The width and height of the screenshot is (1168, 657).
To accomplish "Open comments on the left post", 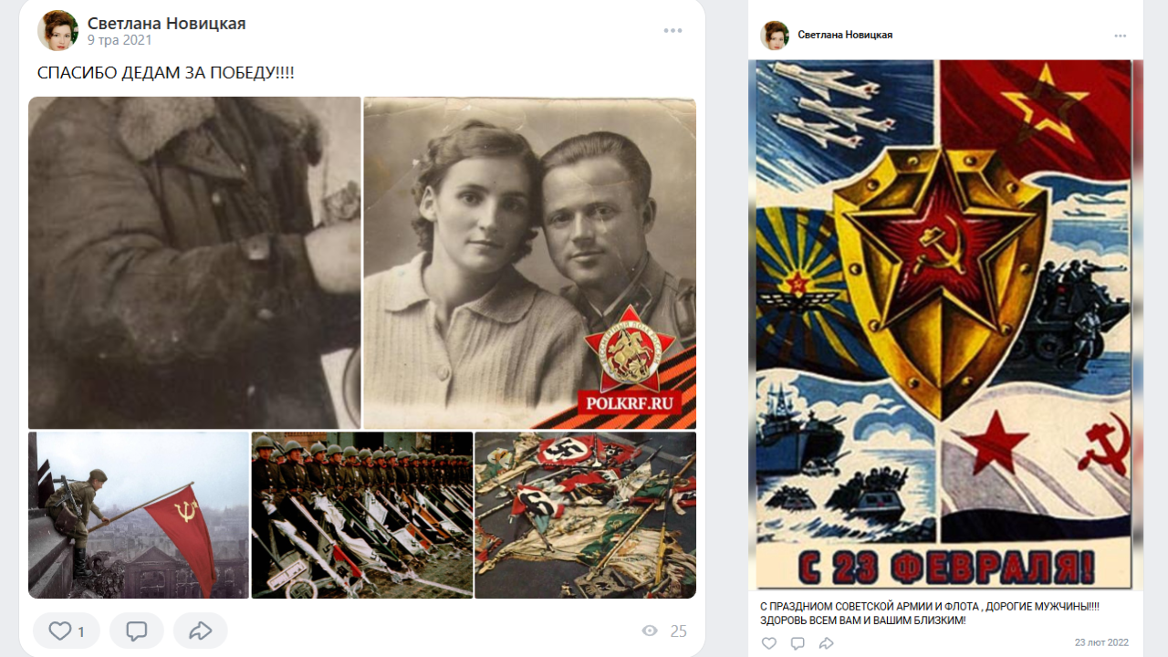I will (x=137, y=631).
